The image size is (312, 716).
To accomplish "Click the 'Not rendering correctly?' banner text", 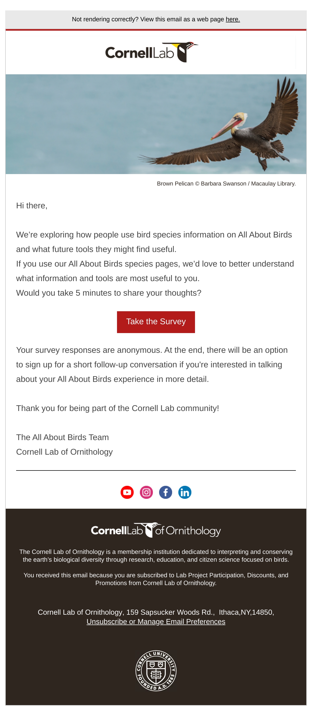I will (148, 19).
